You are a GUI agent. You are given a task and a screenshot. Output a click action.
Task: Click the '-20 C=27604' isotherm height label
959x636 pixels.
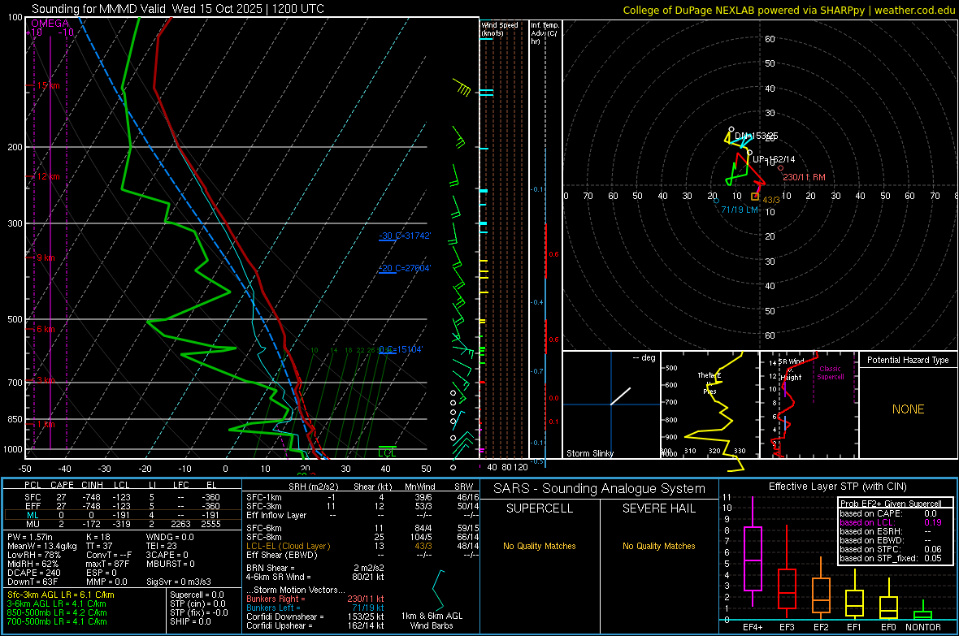click(x=405, y=268)
